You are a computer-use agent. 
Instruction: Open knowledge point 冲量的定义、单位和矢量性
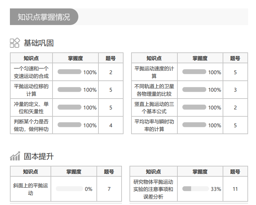31,108
